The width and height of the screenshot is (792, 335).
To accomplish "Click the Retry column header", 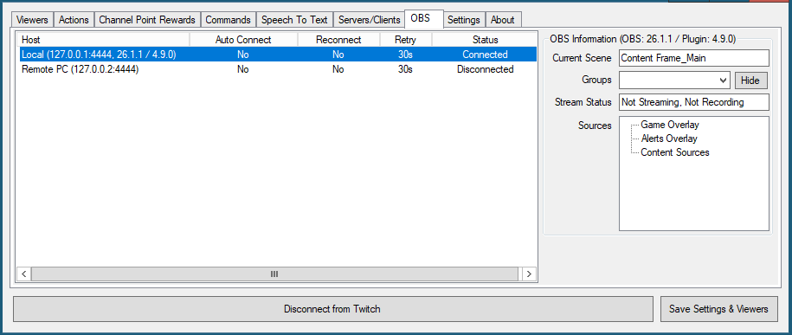I will 406,40.
